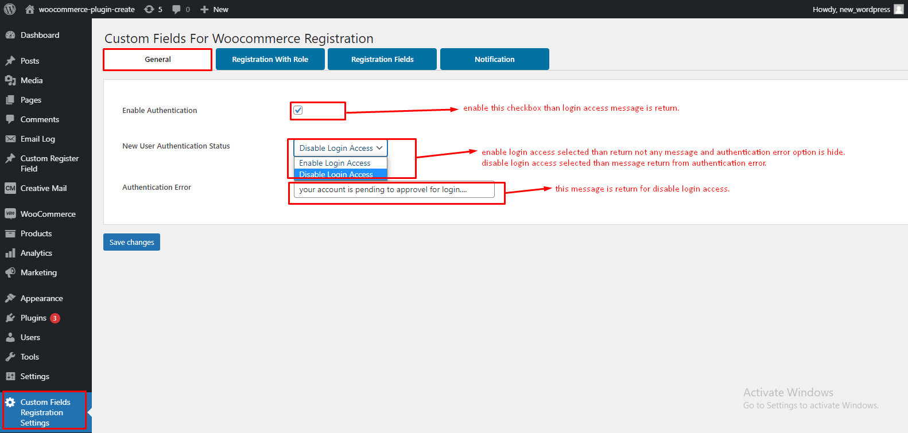Image resolution: width=908 pixels, height=433 pixels.
Task: Click the site home icon in admin bar
Action: tap(30, 9)
